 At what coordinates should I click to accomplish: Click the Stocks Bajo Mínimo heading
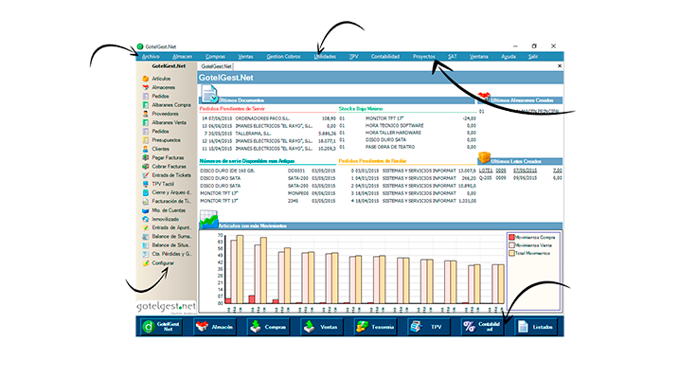point(361,109)
